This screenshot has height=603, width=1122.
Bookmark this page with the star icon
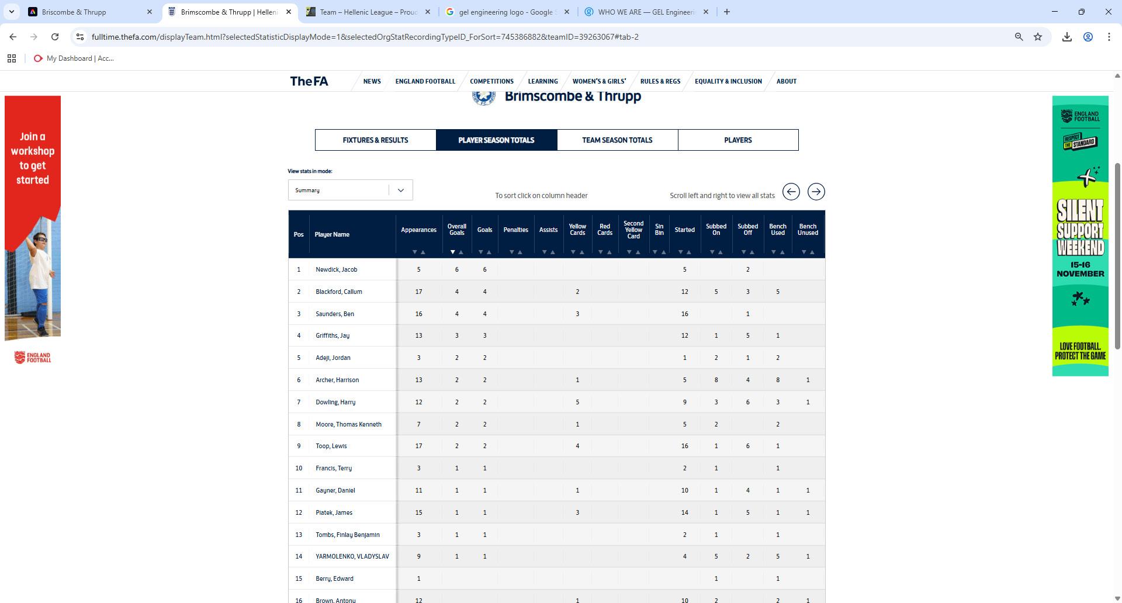[x=1038, y=37]
